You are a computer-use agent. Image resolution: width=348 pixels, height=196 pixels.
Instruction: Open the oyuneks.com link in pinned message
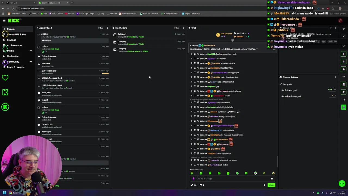coord(241,49)
